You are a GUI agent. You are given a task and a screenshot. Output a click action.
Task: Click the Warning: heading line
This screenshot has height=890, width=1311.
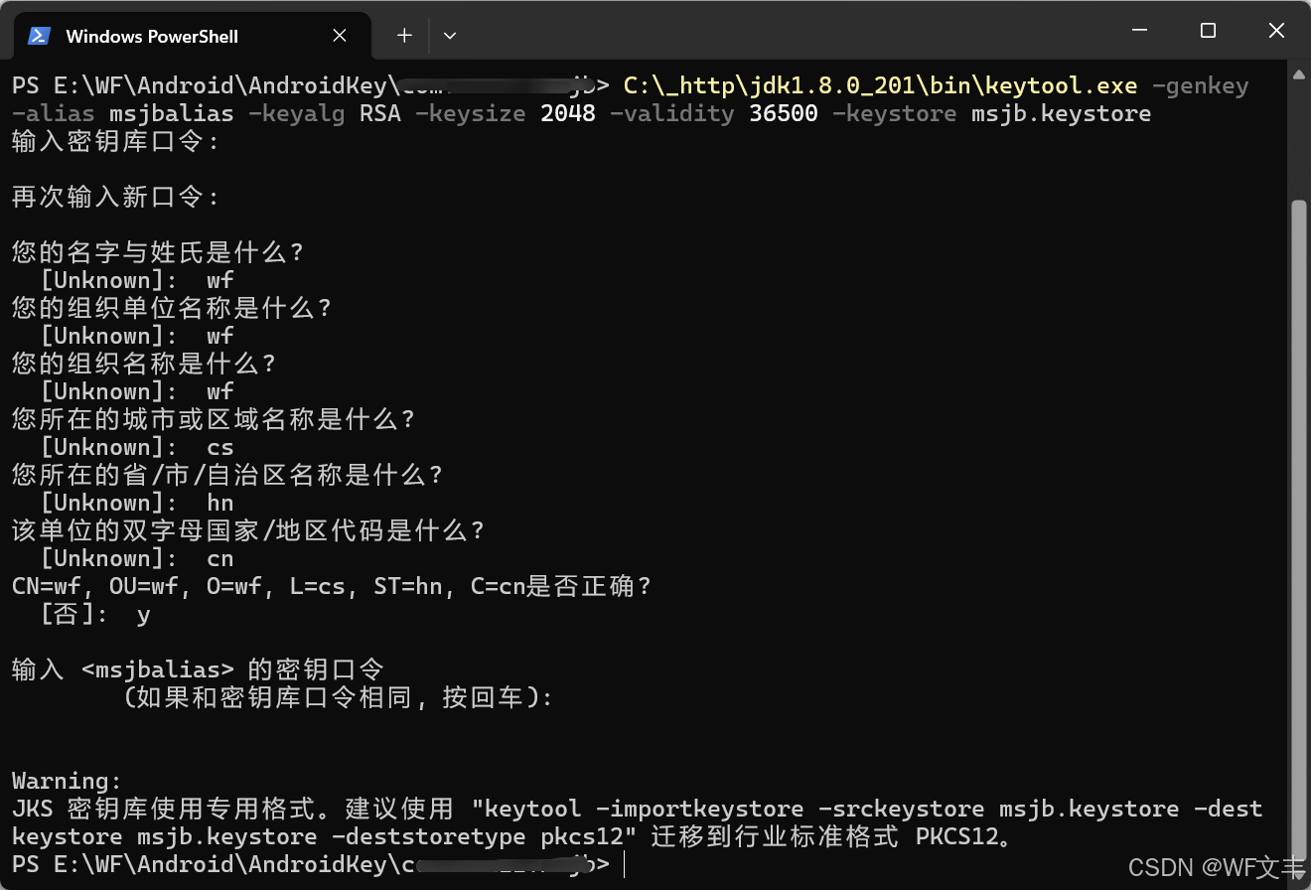pyautogui.click(x=68, y=781)
